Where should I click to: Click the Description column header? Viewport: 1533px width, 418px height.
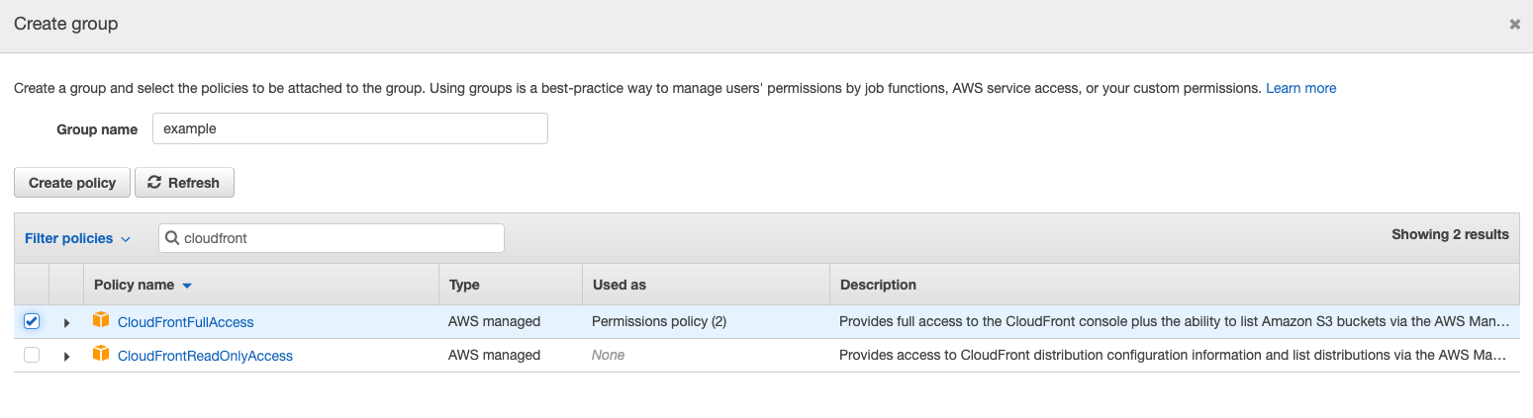point(878,285)
